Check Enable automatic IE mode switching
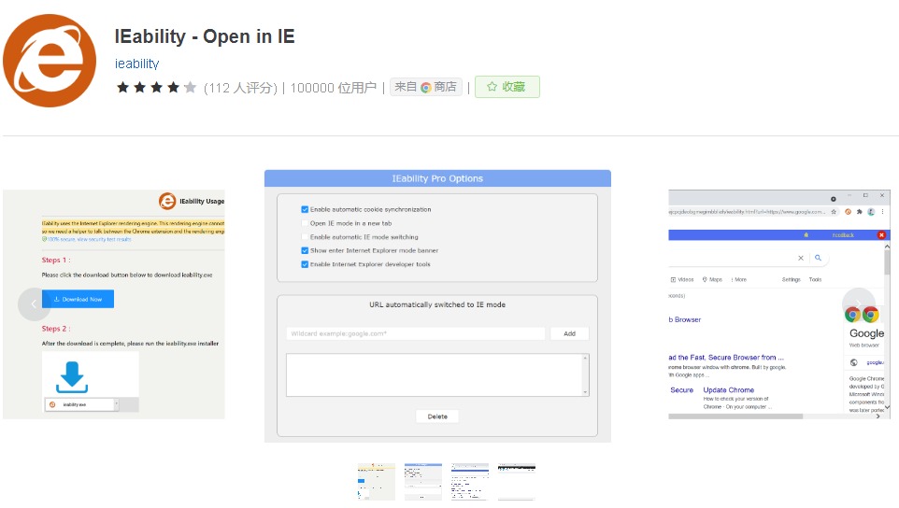 coord(305,237)
